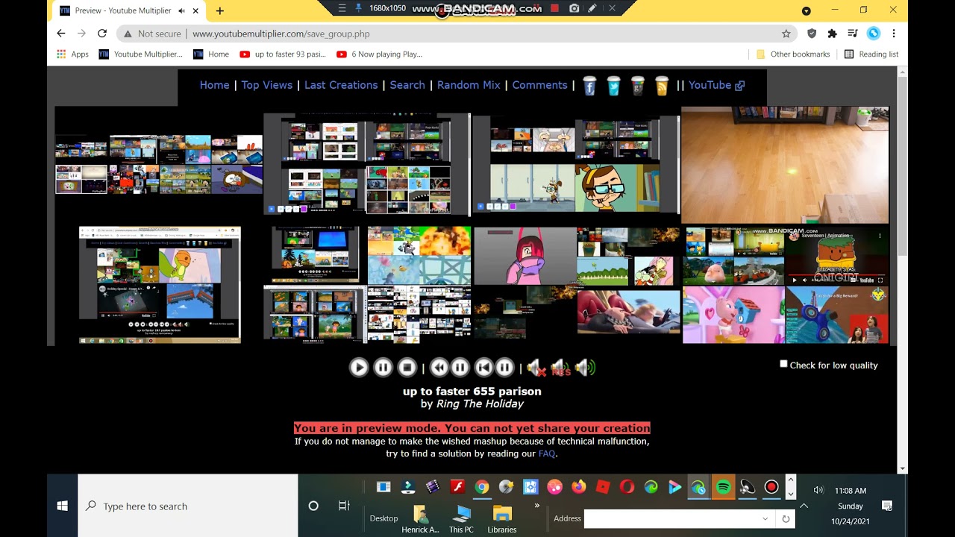Click the Play all videos button
This screenshot has height=537, width=955.
tap(359, 367)
